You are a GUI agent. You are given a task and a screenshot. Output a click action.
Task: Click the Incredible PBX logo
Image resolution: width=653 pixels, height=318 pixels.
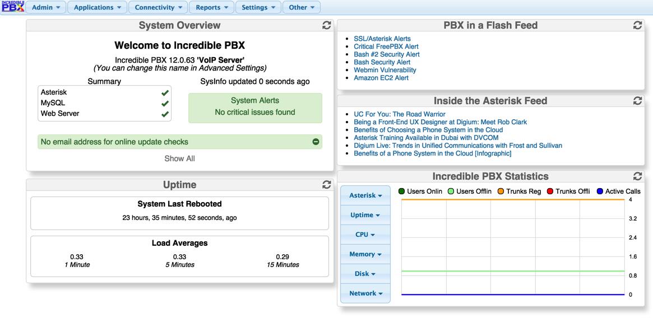13,7
